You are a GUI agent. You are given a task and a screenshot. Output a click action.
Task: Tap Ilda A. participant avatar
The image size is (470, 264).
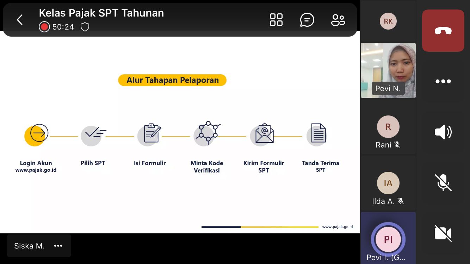coord(388,183)
